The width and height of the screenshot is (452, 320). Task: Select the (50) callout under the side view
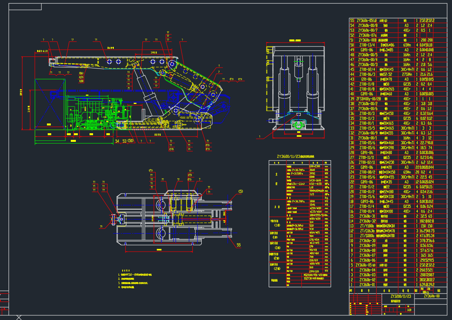tap(131, 141)
